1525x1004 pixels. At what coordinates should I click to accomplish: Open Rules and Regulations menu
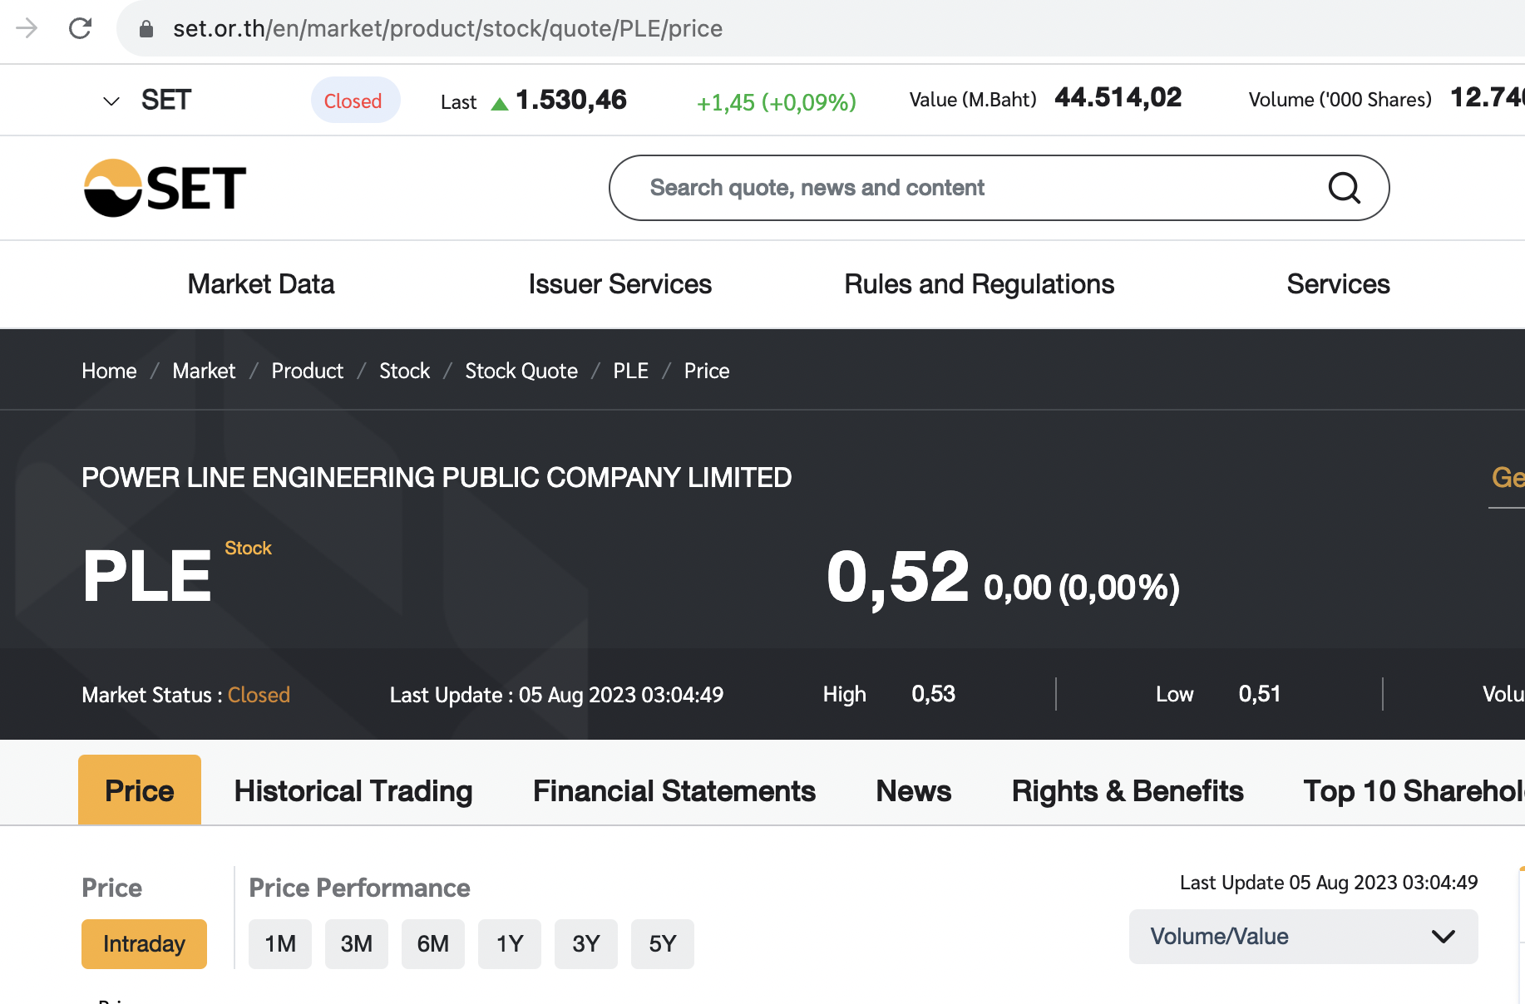point(979,284)
